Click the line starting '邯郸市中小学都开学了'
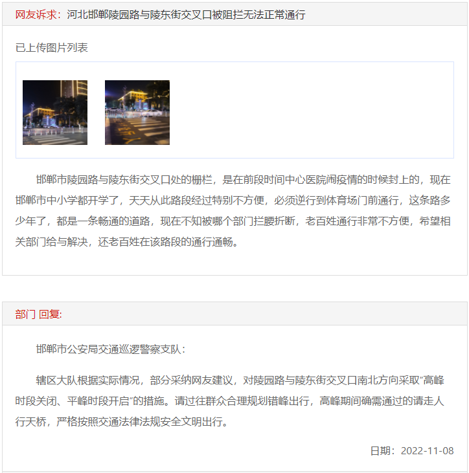The image size is (469, 473). click(233, 201)
